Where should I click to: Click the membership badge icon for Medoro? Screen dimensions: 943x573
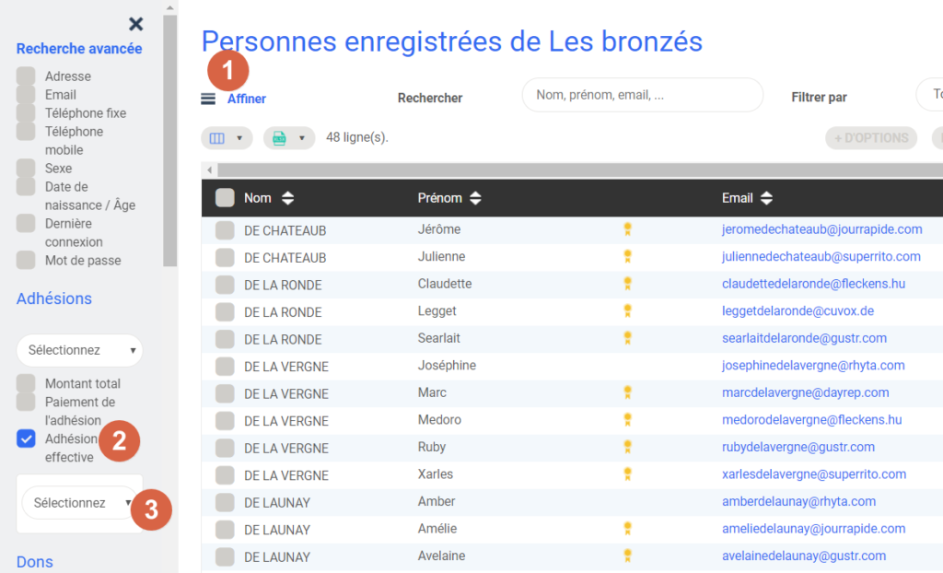[627, 419]
